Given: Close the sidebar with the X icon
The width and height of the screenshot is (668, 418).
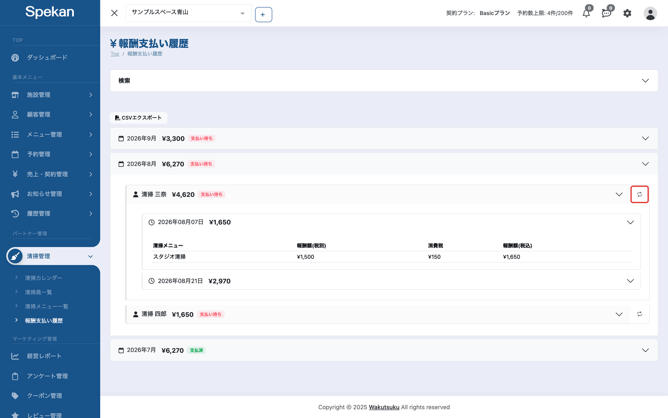Looking at the screenshot, I should [114, 13].
